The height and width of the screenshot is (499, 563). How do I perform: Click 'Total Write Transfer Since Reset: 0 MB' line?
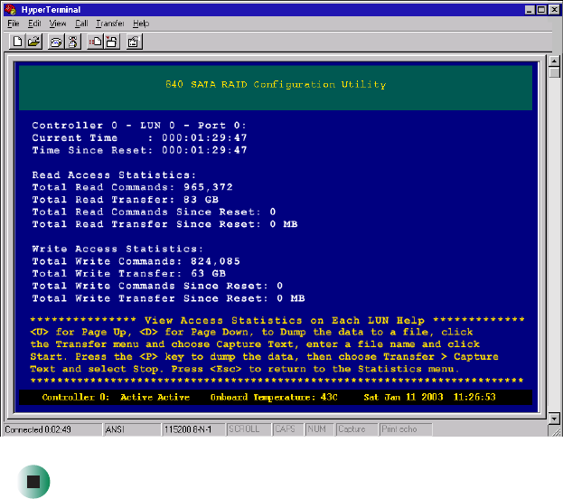point(168,298)
